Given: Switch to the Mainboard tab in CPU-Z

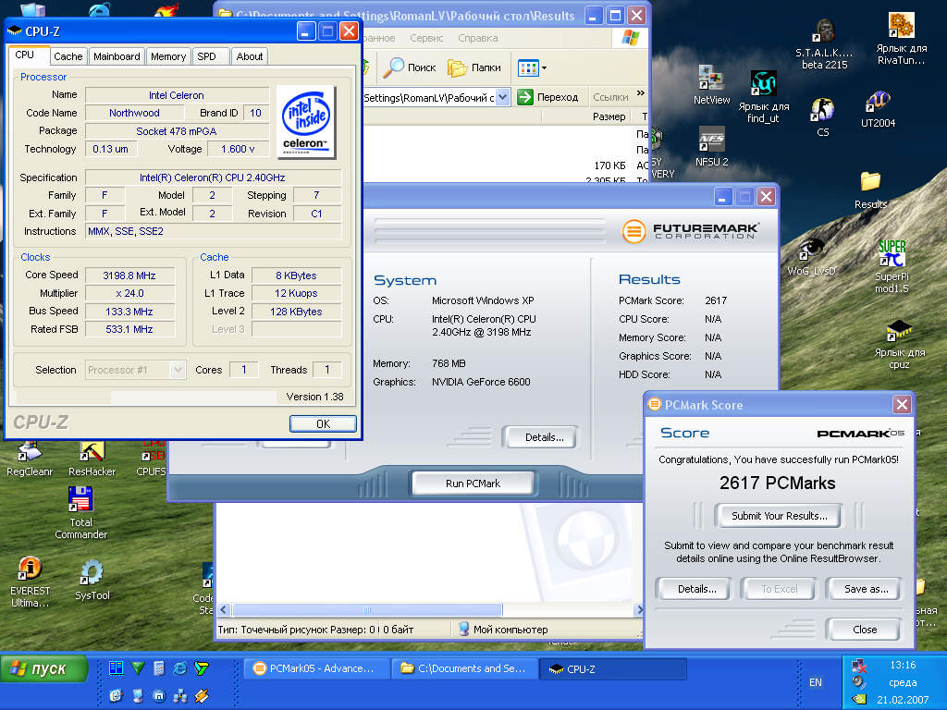Looking at the screenshot, I should coord(117,56).
